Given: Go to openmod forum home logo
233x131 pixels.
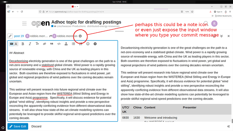Looking at the screenshot, I should pos(41,24).
